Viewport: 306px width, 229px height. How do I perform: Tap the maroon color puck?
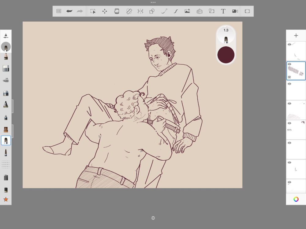point(226,55)
